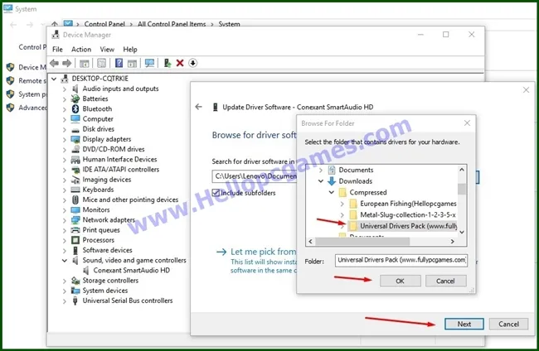The width and height of the screenshot is (539, 351).
Task: Click the update driver software toolbar icon
Action: (x=168, y=63)
